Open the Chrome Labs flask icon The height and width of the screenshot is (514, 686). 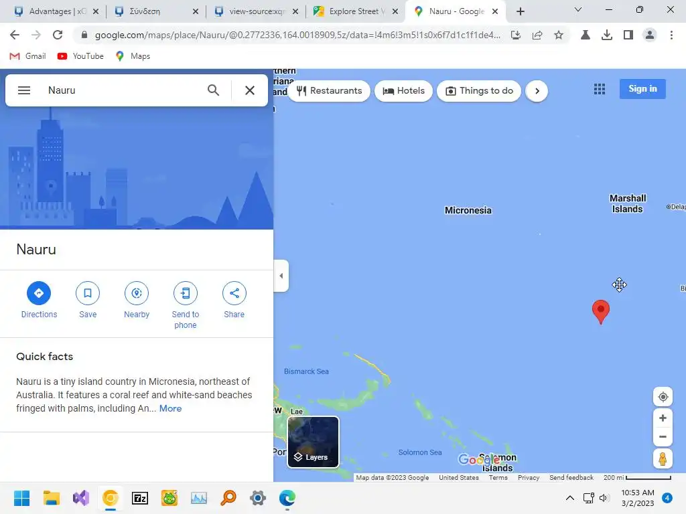click(x=586, y=35)
